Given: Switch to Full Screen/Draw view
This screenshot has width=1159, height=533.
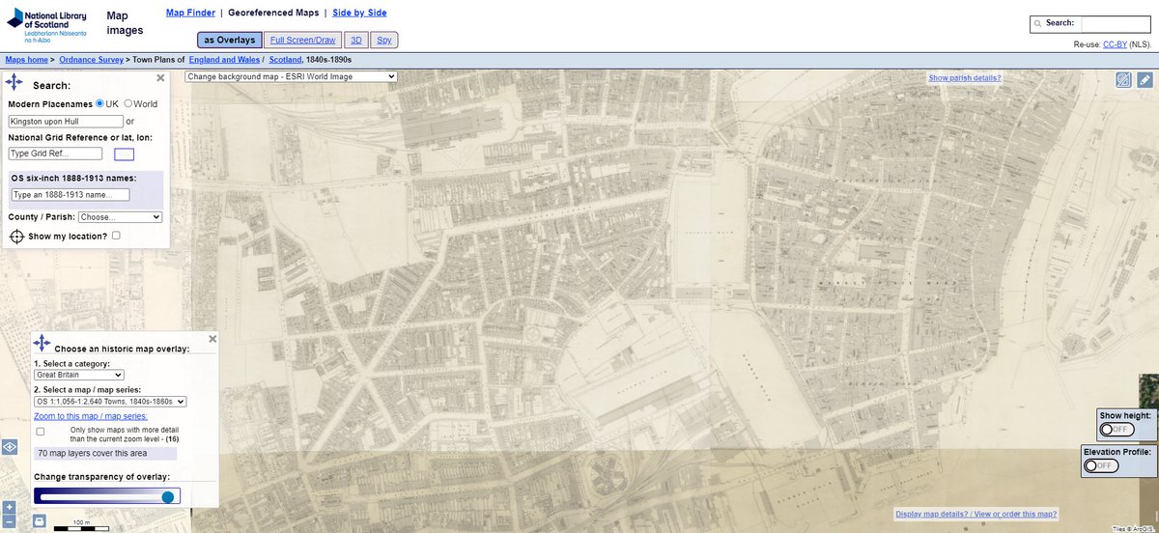Looking at the screenshot, I should click(x=302, y=40).
